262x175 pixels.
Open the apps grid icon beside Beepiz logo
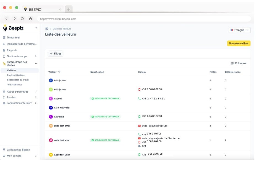tap(36, 28)
